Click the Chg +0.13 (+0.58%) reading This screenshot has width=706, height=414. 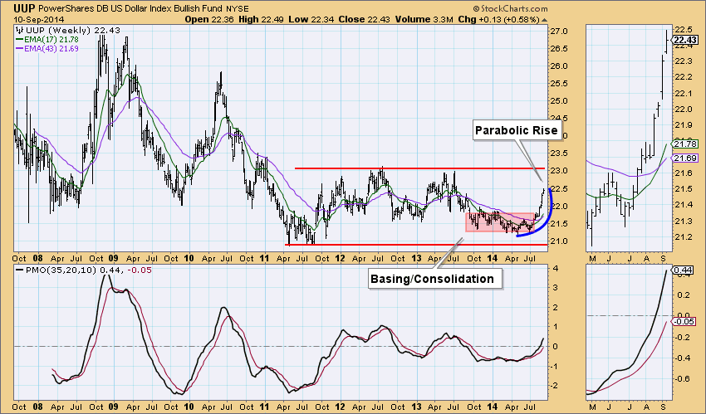point(498,19)
